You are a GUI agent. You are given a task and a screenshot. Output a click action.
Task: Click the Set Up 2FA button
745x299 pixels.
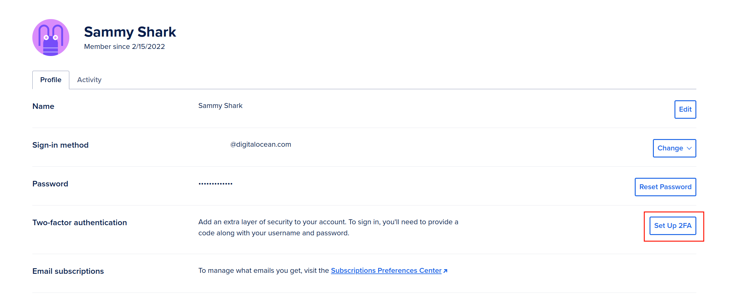pos(673,226)
